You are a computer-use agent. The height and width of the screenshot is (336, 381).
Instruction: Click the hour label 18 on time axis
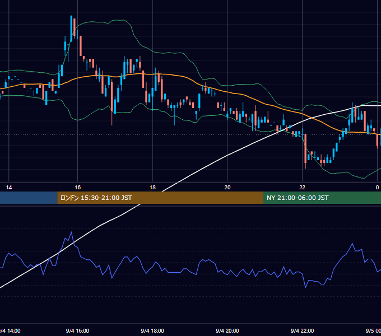click(152, 188)
